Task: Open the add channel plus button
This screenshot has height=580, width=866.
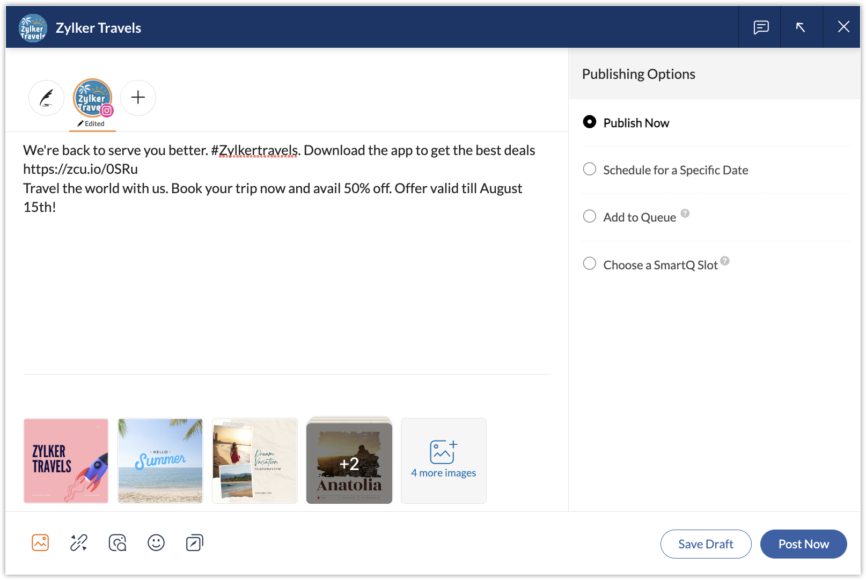Action: tap(138, 98)
